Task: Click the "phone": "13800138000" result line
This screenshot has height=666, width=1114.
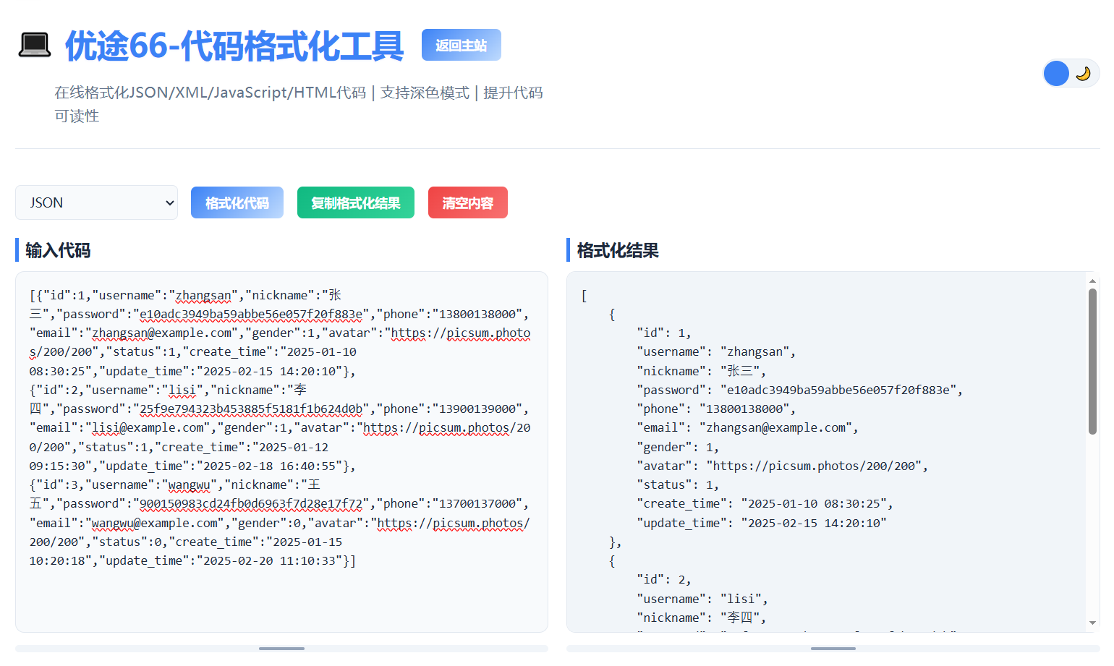Action: pyautogui.click(x=716, y=409)
